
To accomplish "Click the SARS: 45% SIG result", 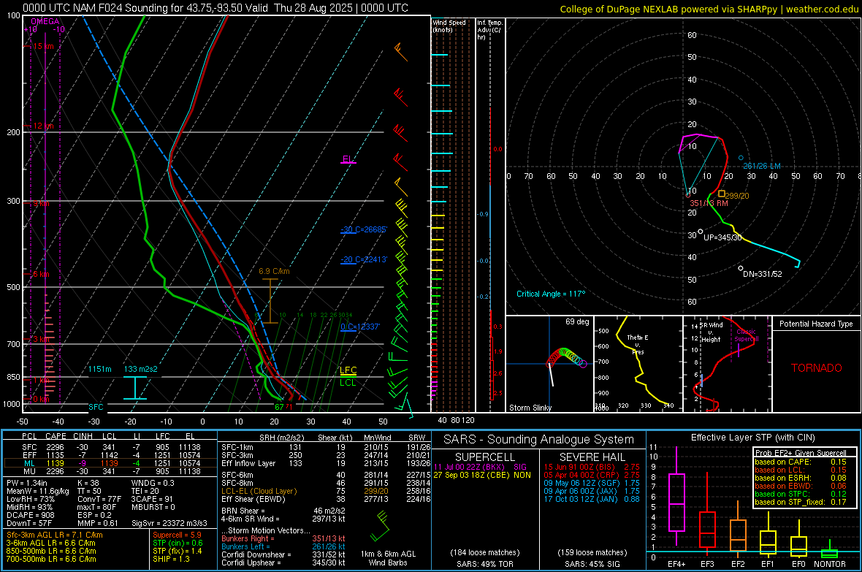I will tap(592, 564).
